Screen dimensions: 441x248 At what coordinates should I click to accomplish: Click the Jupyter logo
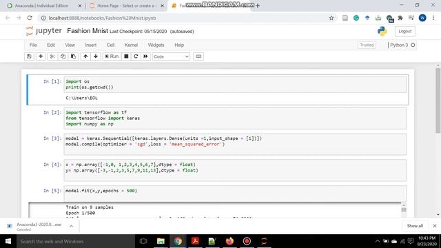[x=43, y=30]
